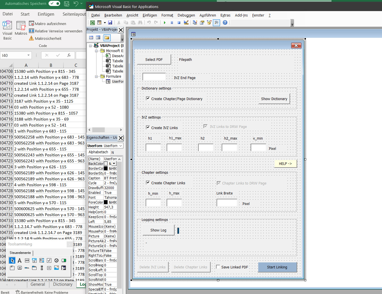Switch to the Dictionary sheet tab
This screenshot has height=294, width=382.
tap(63, 284)
